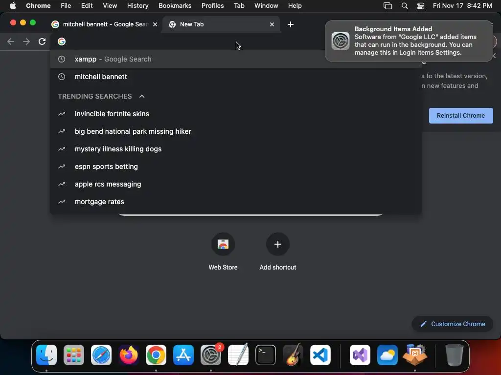Choose mortgage rates trending search
The width and height of the screenshot is (501, 375).
[236, 202]
